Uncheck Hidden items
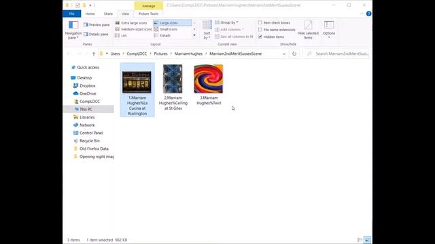Image resolution: width=435 pixels, height=244 pixels. (271, 37)
